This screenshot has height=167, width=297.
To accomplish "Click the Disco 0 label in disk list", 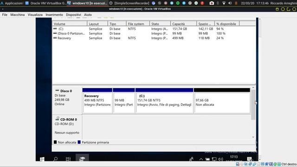I will [66, 91].
